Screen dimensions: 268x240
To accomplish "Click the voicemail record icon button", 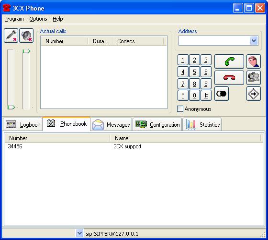I will click(222, 94).
